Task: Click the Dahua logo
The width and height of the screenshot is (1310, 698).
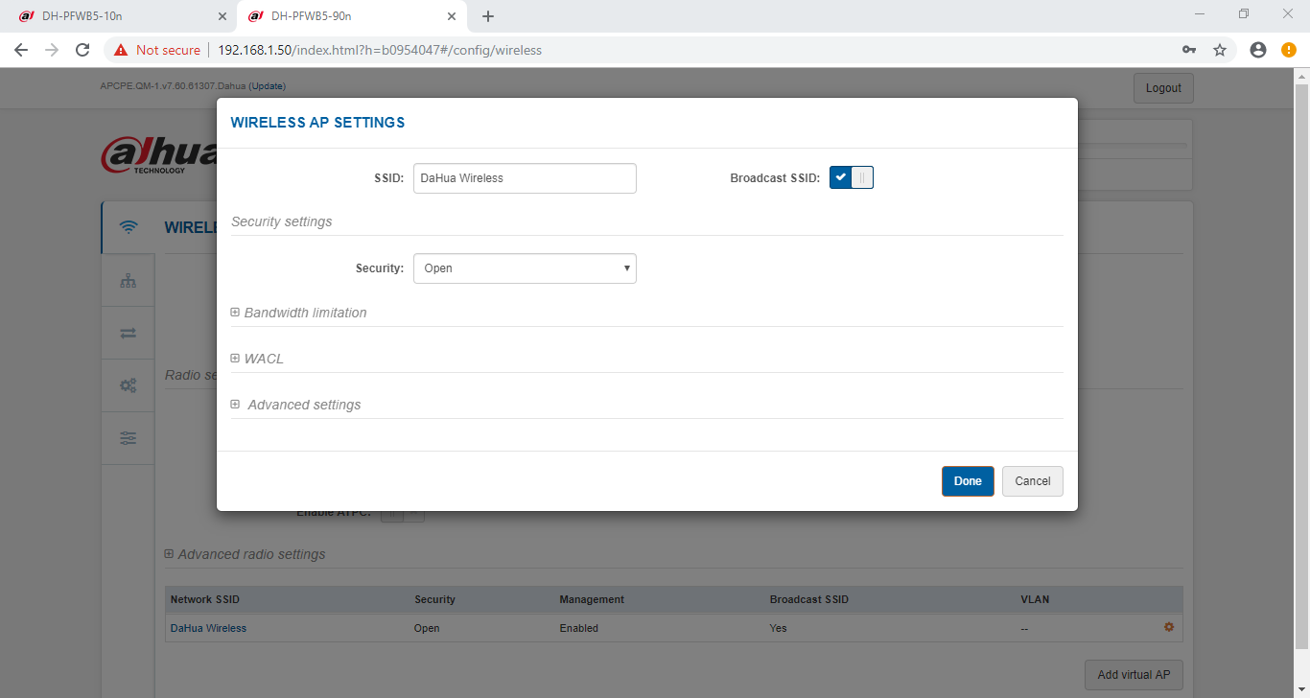Action: point(158,155)
